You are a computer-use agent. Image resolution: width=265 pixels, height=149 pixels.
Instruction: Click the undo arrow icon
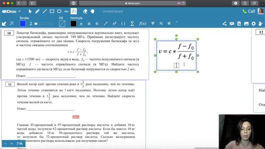tap(4, 24)
